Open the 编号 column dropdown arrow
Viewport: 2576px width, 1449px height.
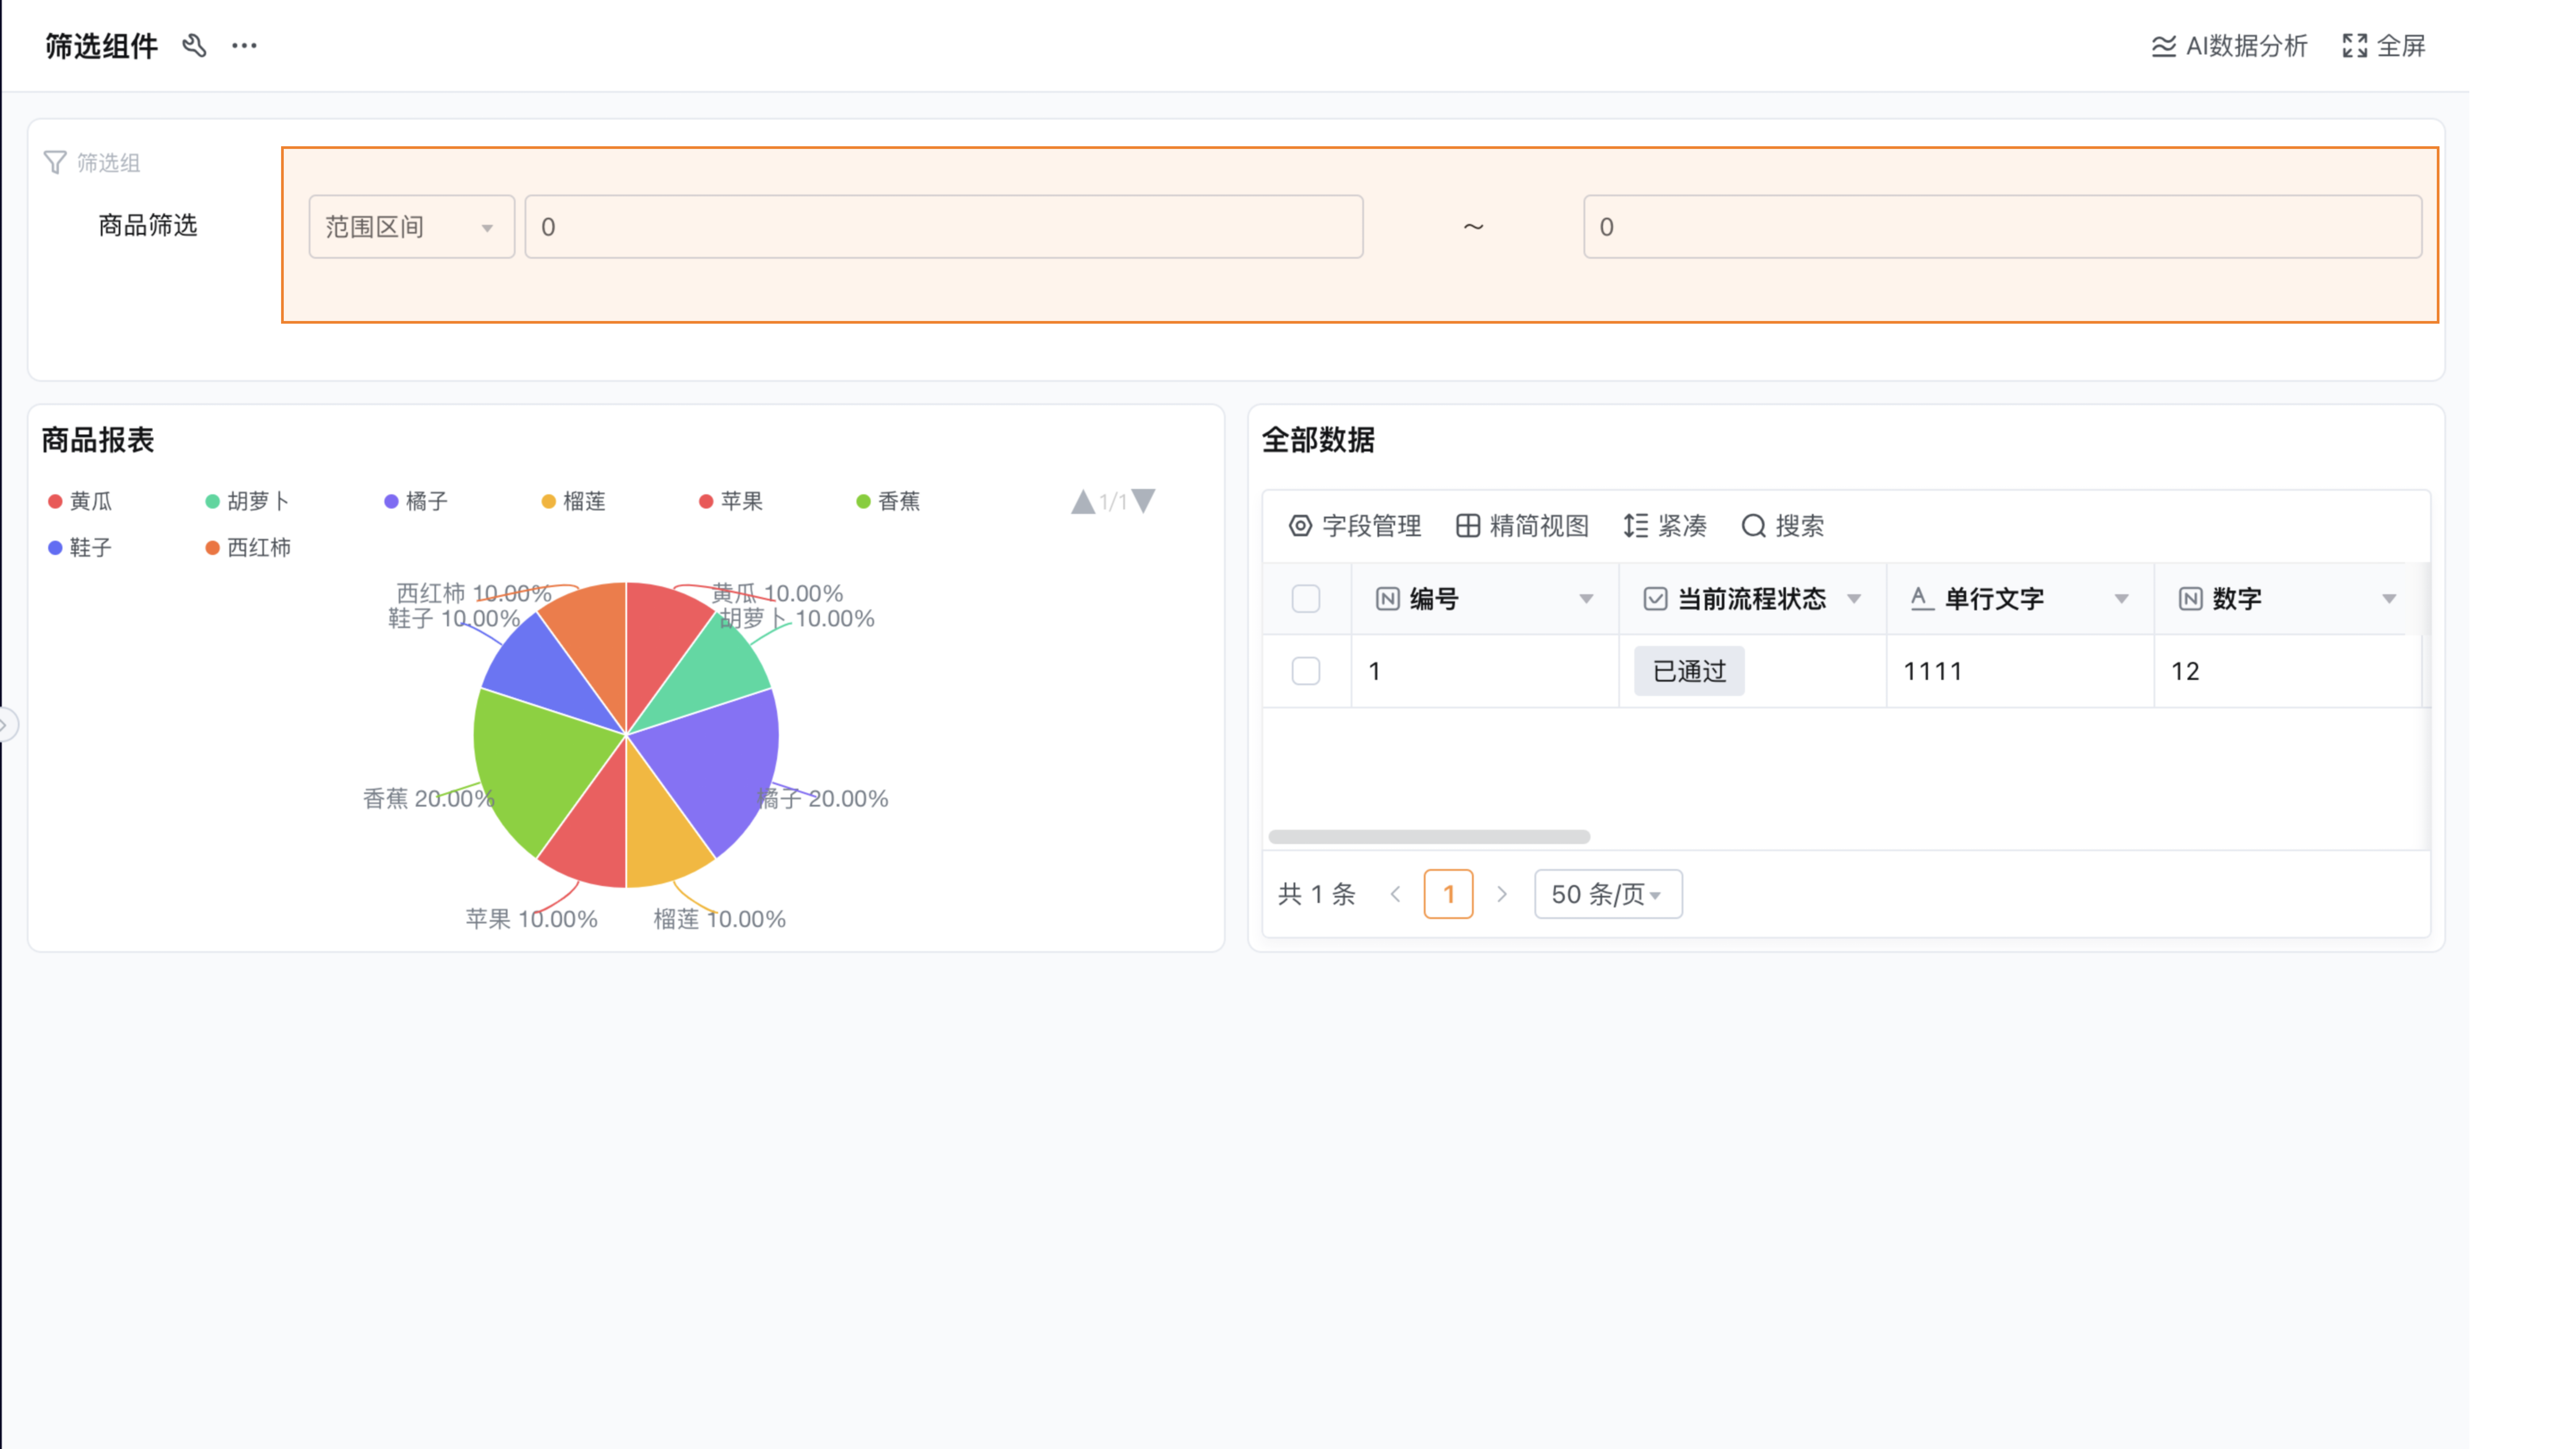pyautogui.click(x=1586, y=599)
